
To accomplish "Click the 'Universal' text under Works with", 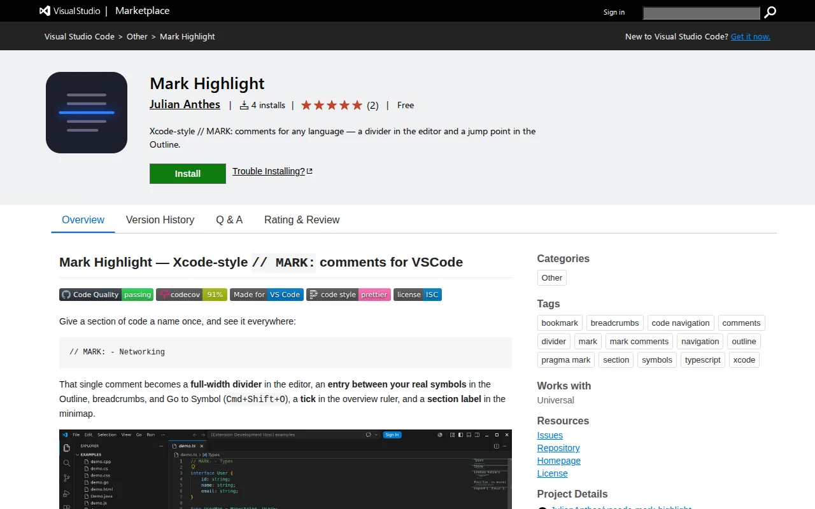I will (556, 400).
